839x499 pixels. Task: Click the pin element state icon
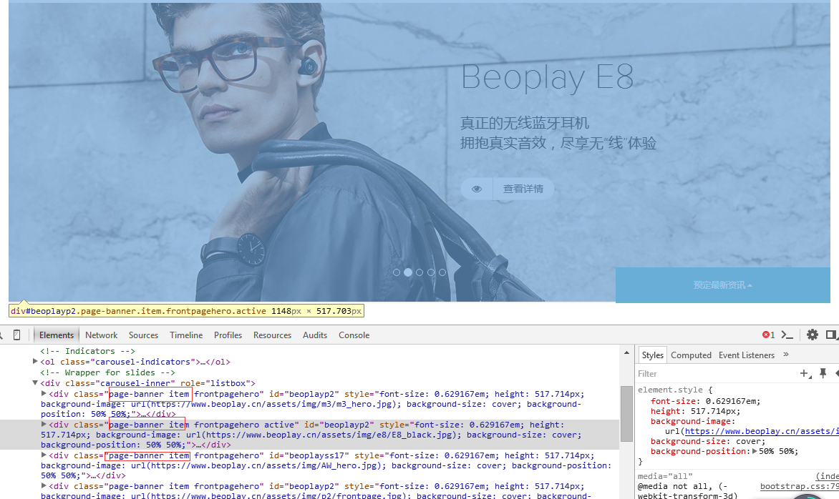[823, 373]
